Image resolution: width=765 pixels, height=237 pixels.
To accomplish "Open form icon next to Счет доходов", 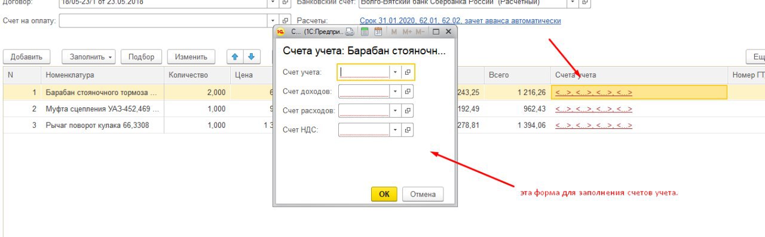I will coord(408,91).
